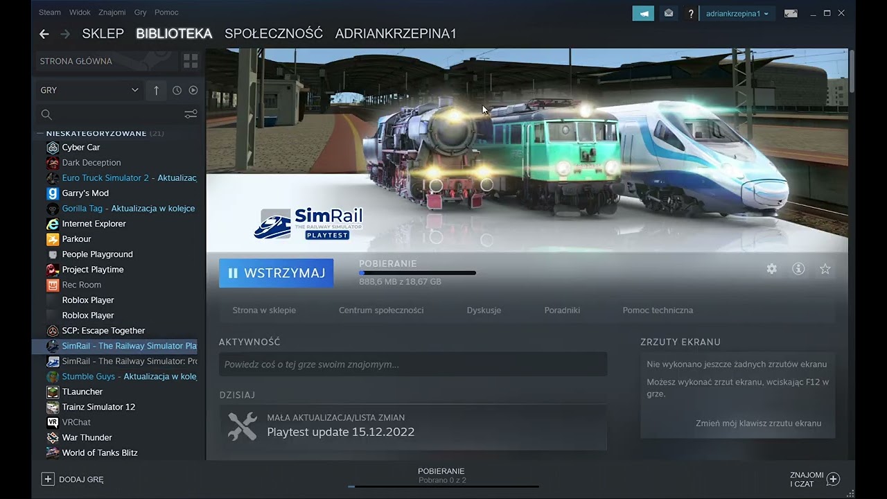Click the TLauncher icon in library
The image size is (887, 499).
[x=53, y=392]
